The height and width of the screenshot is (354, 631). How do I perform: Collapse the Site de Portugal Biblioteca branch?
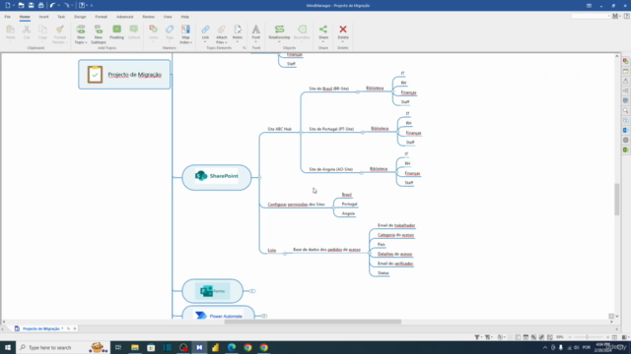pyautogui.click(x=363, y=132)
